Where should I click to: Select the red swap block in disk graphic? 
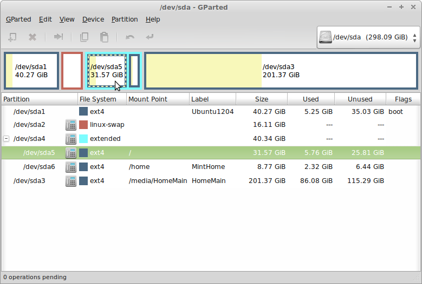click(x=72, y=71)
